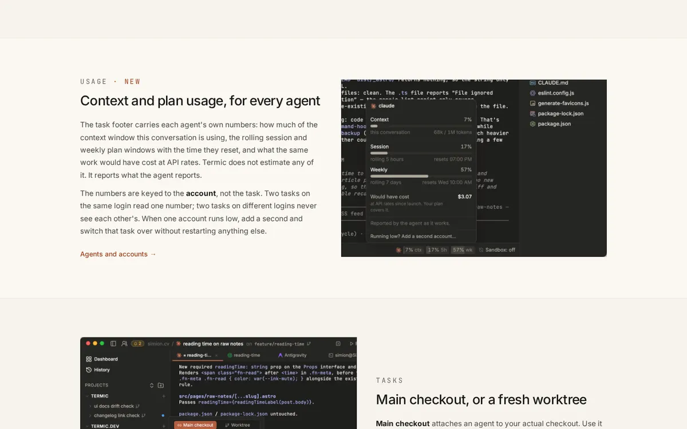Open generate-favicons.js in the file list

(563, 103)
